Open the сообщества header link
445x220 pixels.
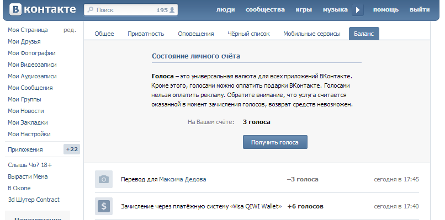click(265, 9)
